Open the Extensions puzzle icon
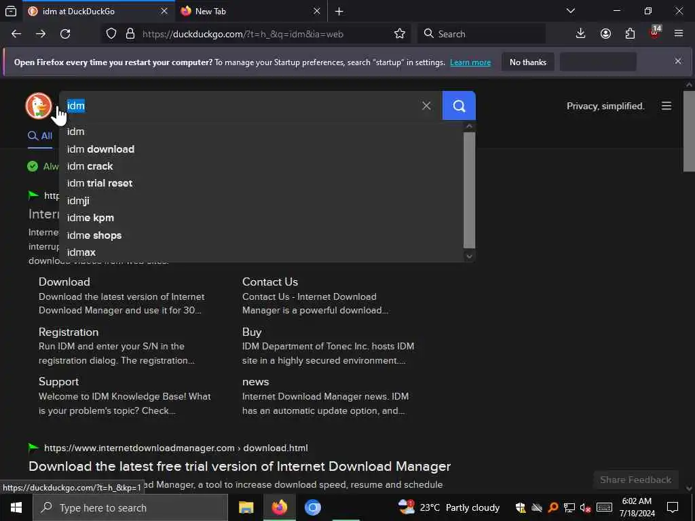 click(x=630, y=34)
